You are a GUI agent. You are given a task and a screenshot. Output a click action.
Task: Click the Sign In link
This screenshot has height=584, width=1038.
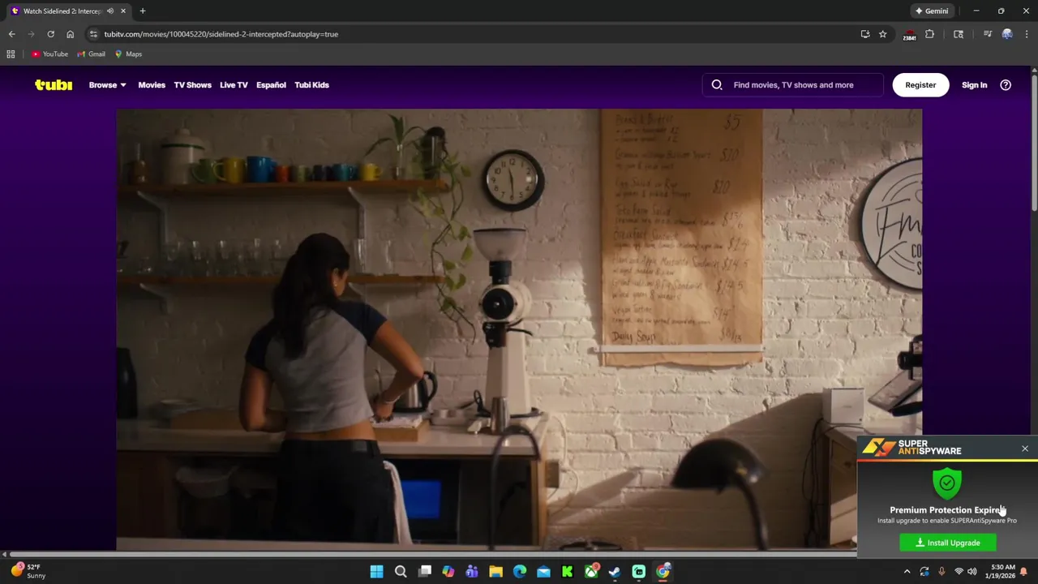pyautogui.click(x=974, y=84)
